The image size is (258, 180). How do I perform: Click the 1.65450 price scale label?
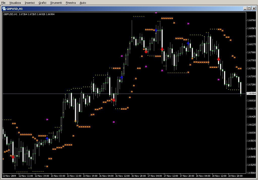pos(252,157)
